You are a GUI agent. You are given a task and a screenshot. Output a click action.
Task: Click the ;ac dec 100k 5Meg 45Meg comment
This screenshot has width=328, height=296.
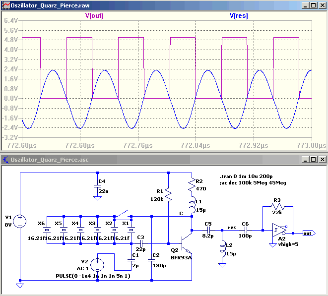tap(253, 182)
